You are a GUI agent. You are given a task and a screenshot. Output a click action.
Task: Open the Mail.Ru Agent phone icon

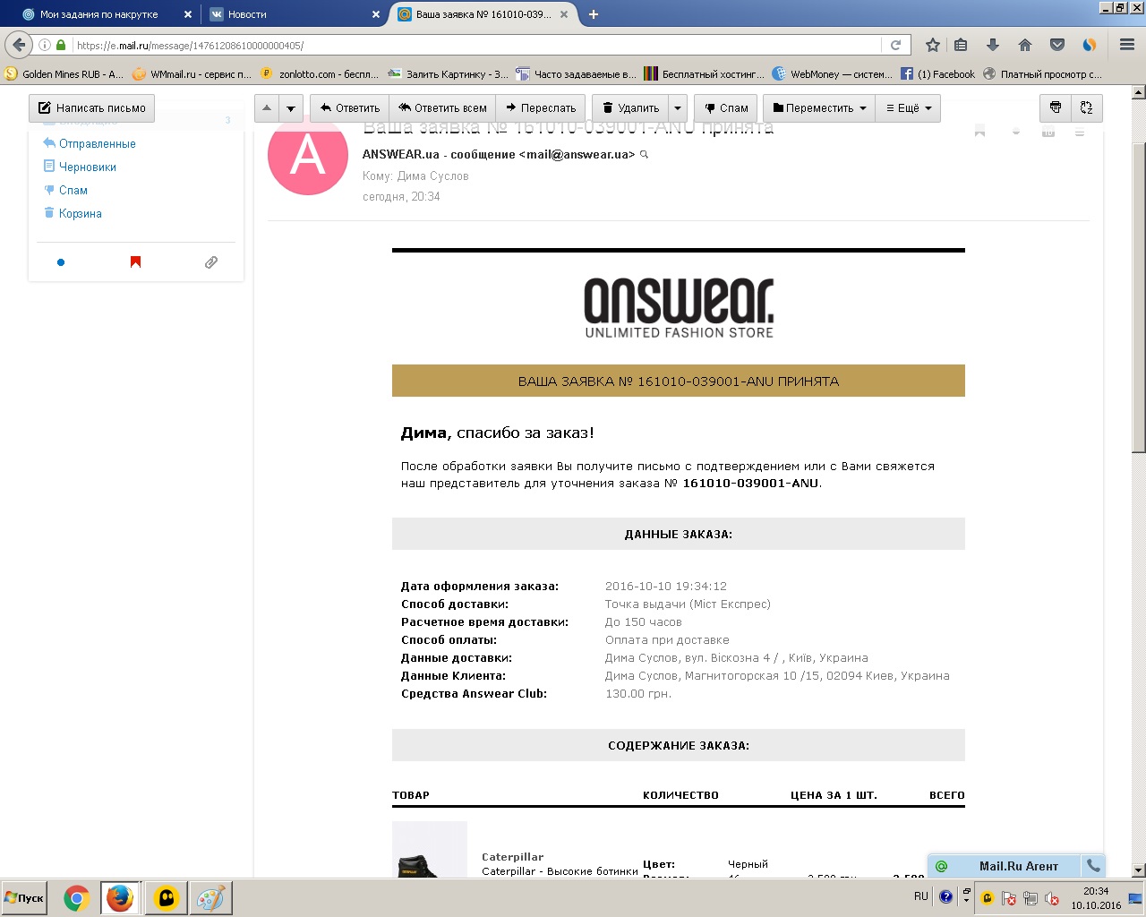coord(1093,866)
